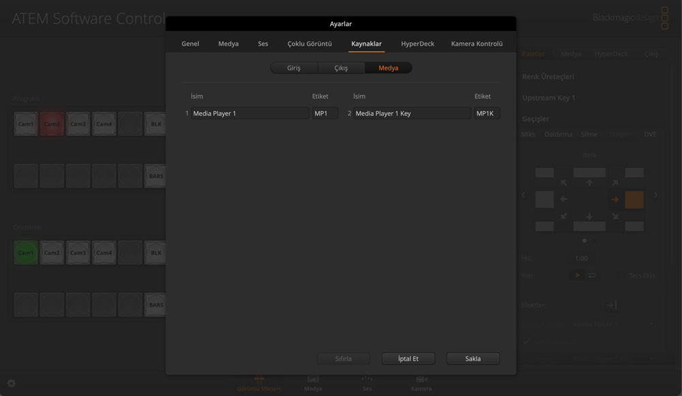Open the Genel settings tab
Image resolution: width=682 pixels, height=396 pixels.
(x=190, y=44)
